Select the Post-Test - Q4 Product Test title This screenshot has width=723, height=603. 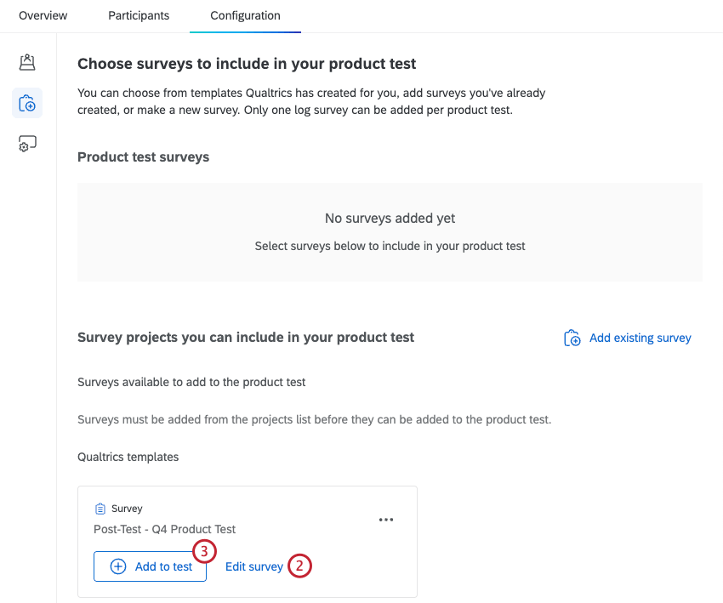[164, 529]
